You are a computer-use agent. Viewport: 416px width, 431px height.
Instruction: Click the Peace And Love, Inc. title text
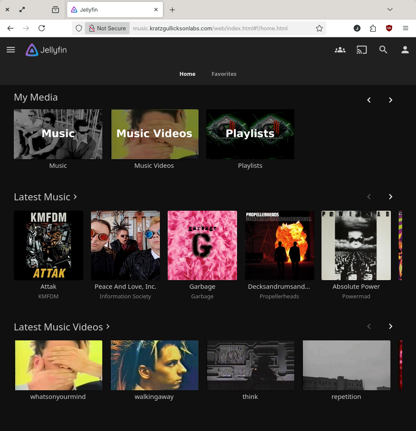click(x=125, y=287)
